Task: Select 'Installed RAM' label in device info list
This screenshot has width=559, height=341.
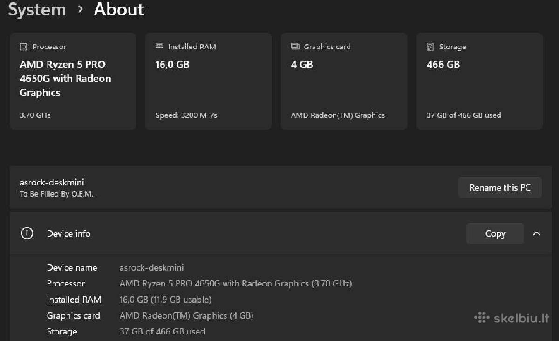Action: 74,300
